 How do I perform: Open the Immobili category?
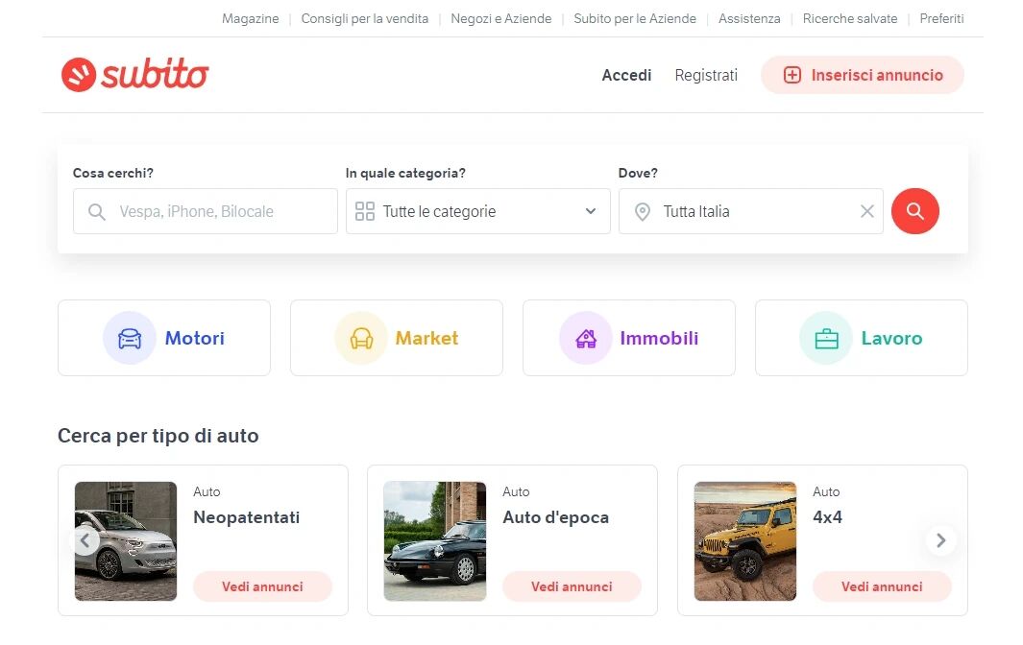coord(629,338)
